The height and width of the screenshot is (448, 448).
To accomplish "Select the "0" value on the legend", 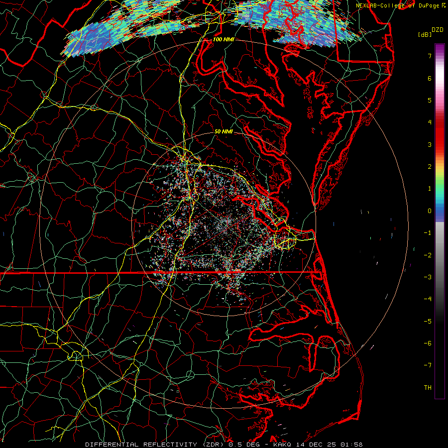I will coord(430,211).
